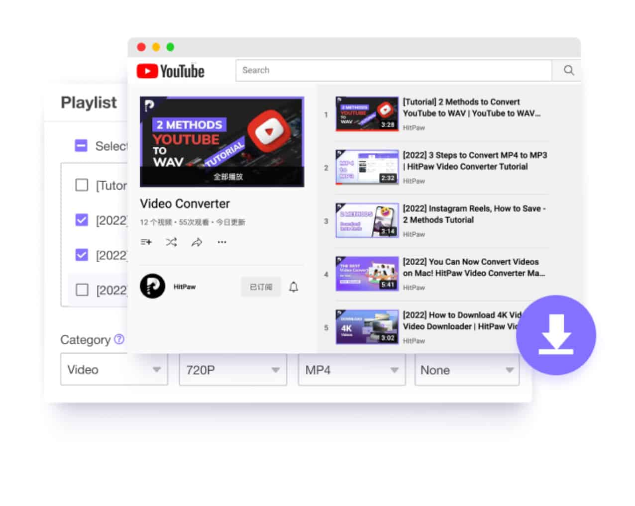Screen dimensions: 635x506
Task: Uncheck the first checked [2022] item
Action: (82, 220)
